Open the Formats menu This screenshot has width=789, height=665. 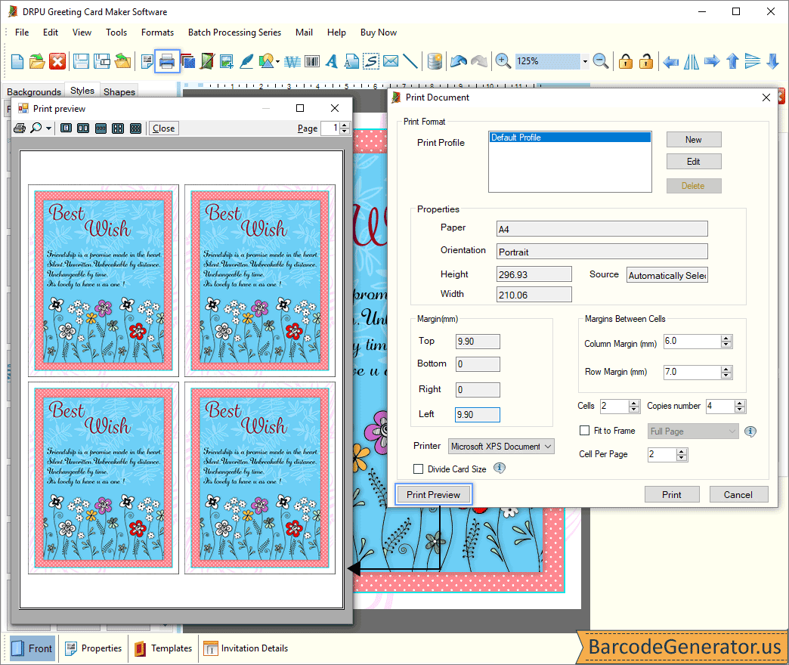pyautogui.click(x=157, y=32)
